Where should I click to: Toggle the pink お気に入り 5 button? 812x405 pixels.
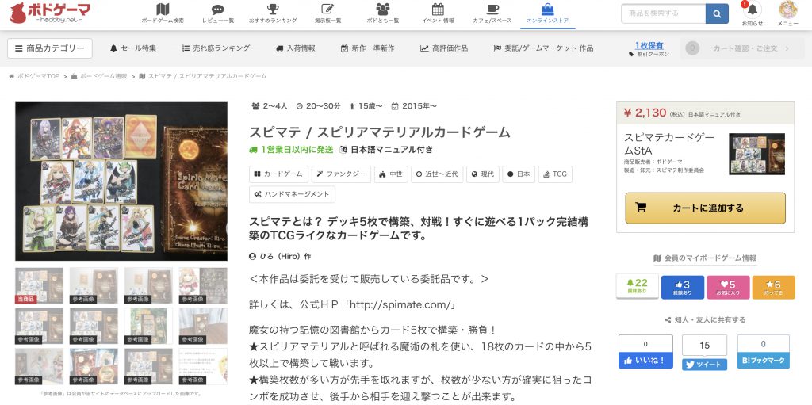click(x=728, y=288)
